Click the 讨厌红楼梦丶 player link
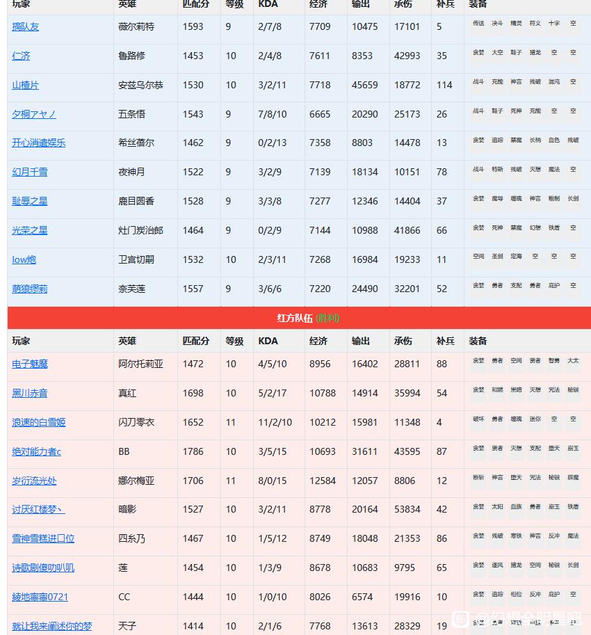This screenshot has height=635, width=591. pos(38,509)
